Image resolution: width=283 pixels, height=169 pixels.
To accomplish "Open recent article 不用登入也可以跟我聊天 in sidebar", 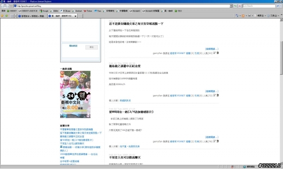I will coord(72,143).
